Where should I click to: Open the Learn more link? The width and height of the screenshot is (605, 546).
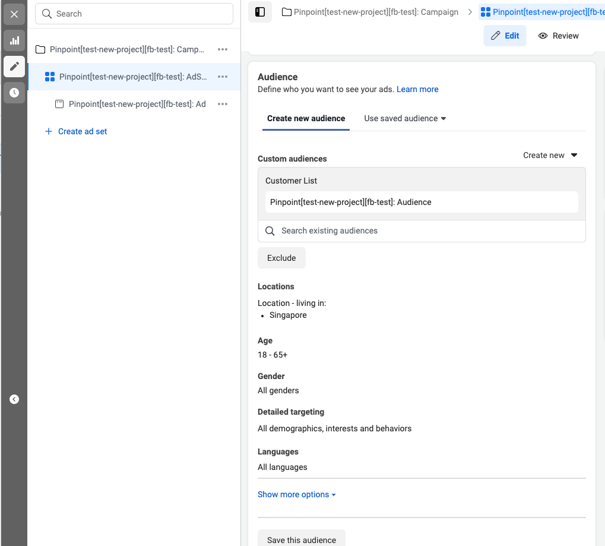417,90
